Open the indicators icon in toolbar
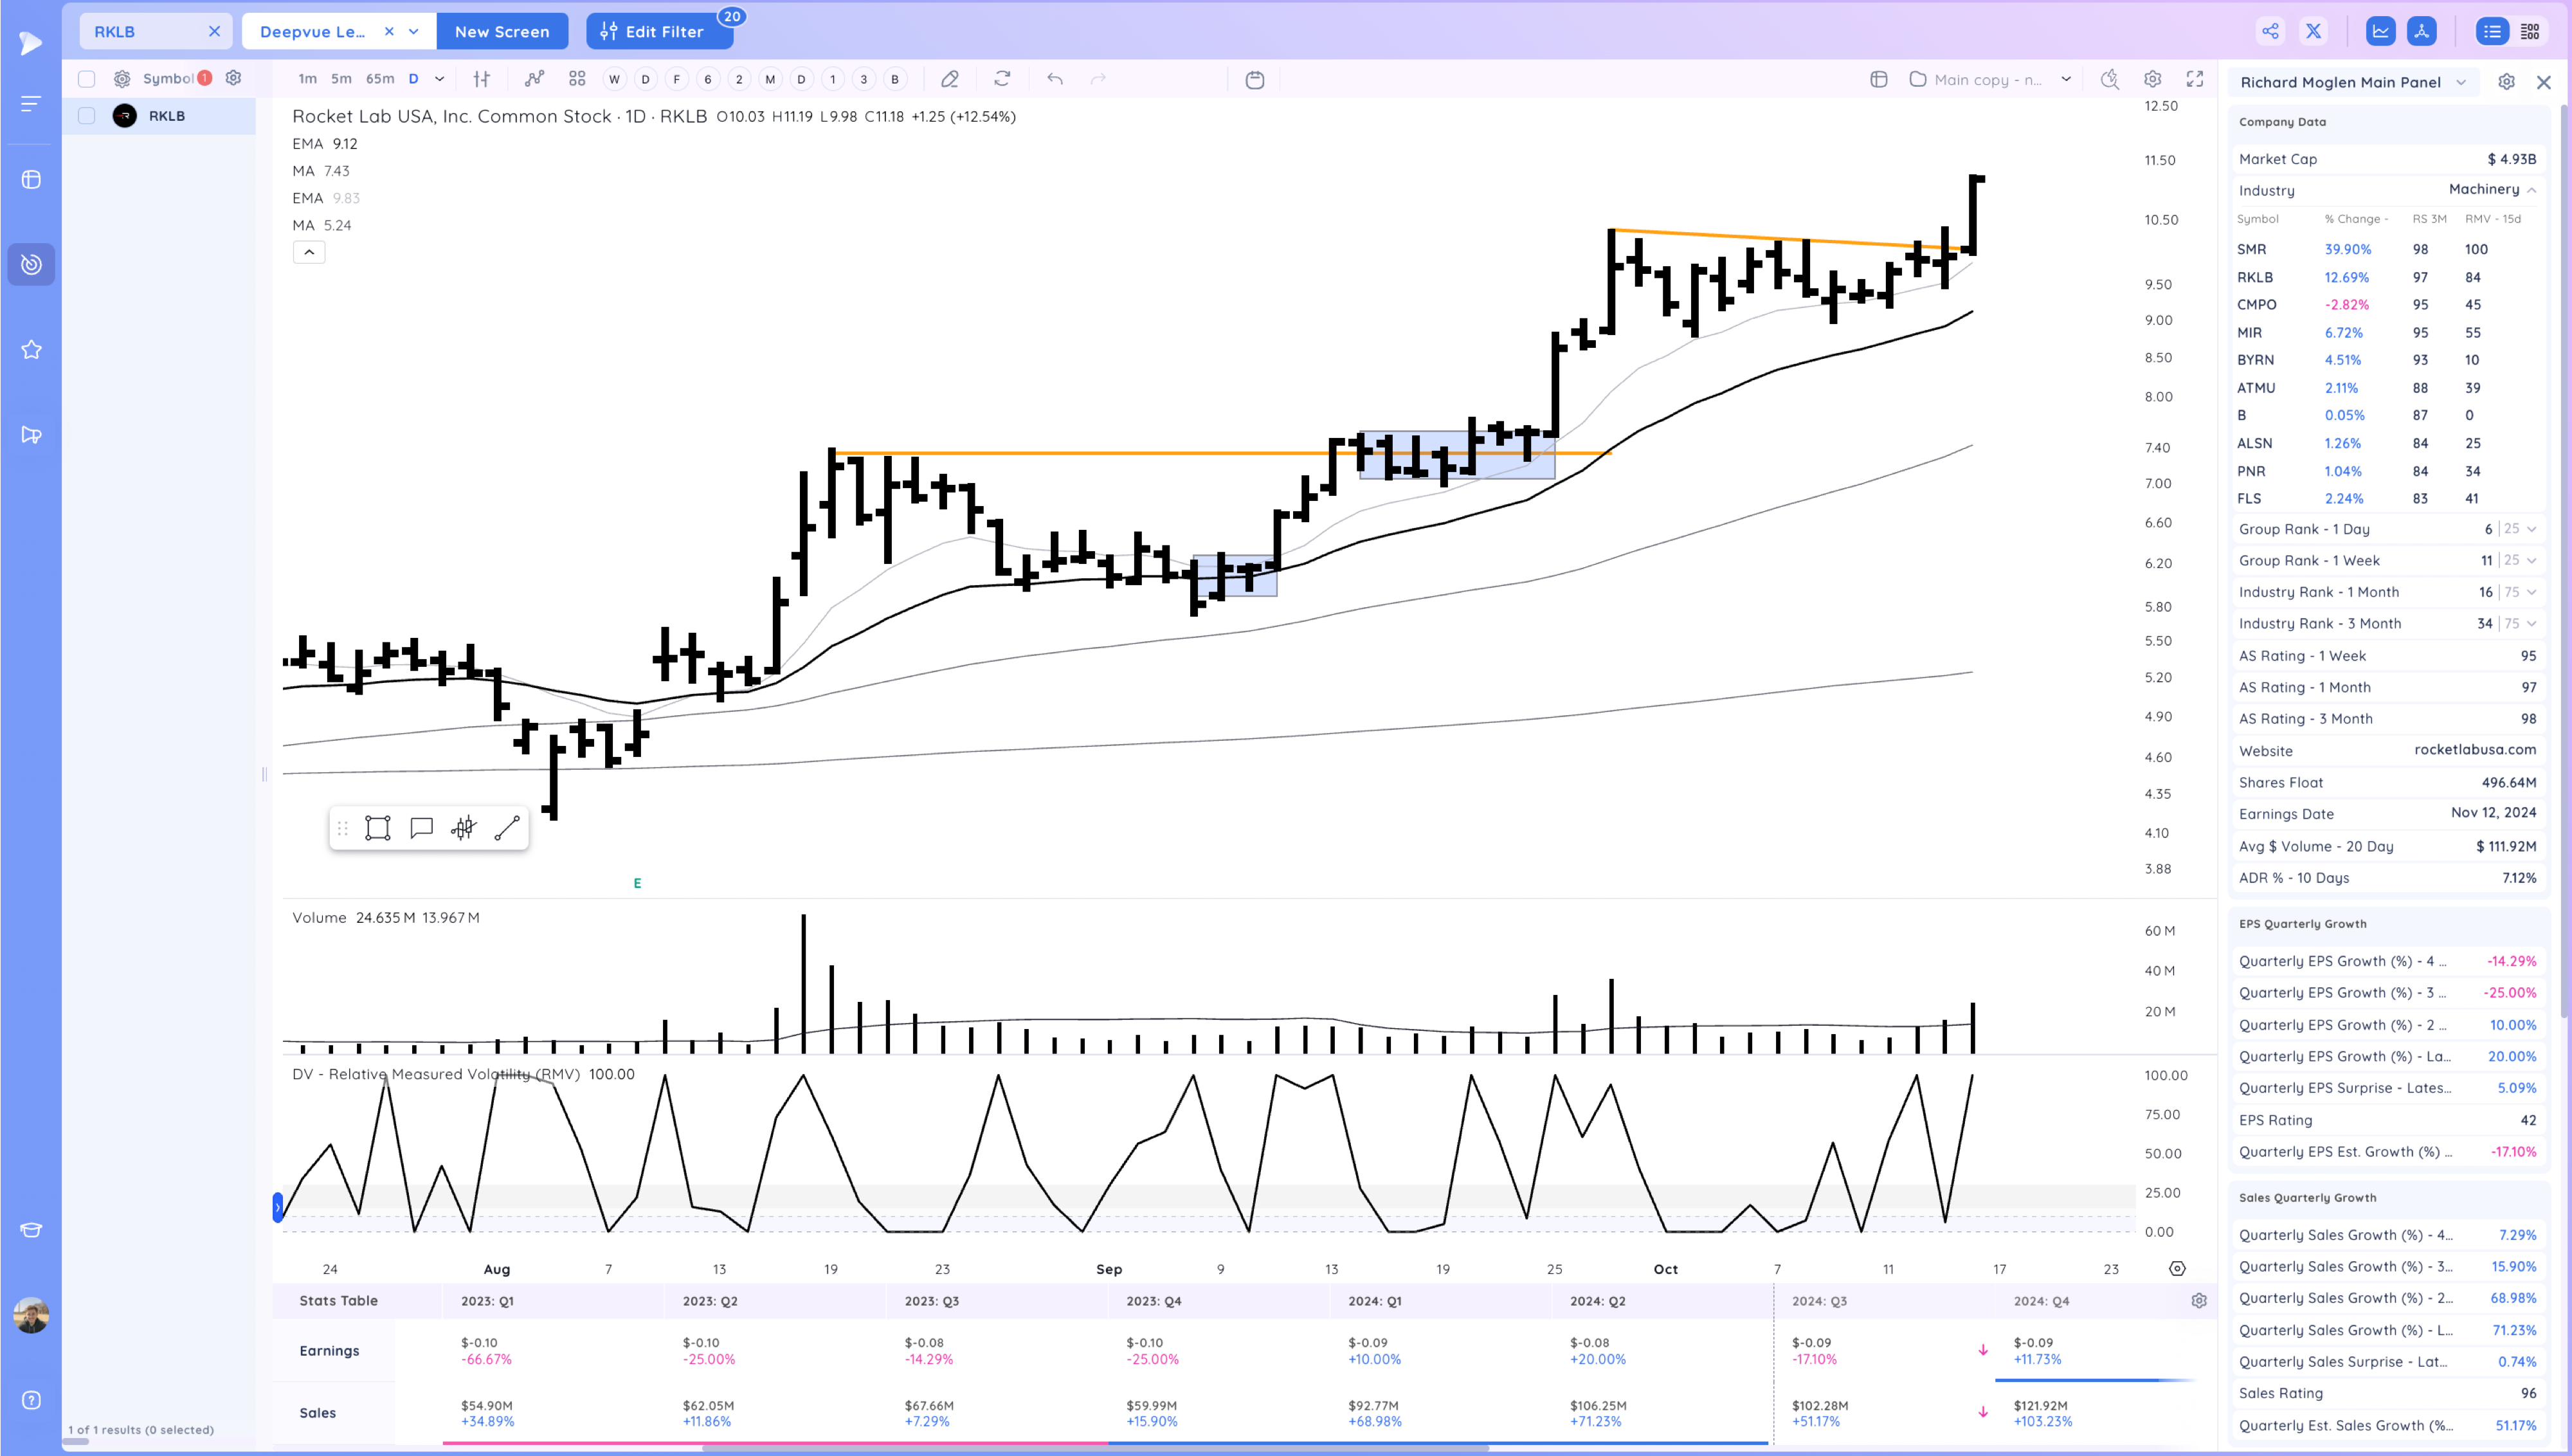Viewport: 2572px width, 1456px height. point(535,79)
